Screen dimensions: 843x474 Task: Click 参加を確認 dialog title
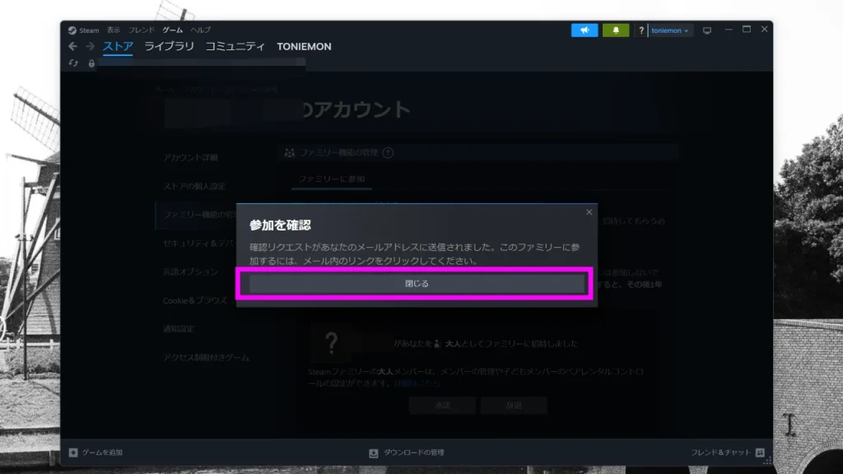[x=280, y=225]
